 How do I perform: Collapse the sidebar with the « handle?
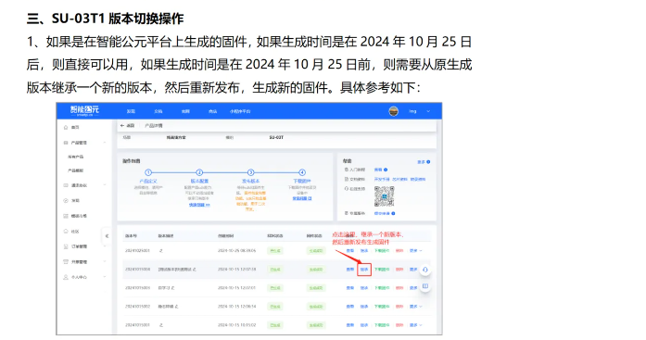[107, 236]
